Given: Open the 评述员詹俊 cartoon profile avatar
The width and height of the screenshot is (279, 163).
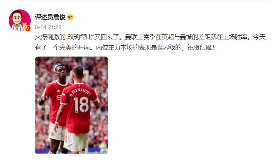Looking at the screenshot, I should [x=20, y=20].
